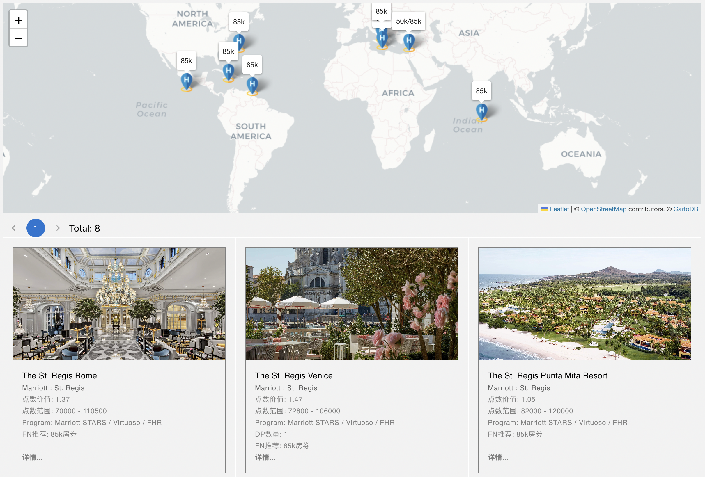The image size is (705, 477).
Task: Open the 85k popup over Florida
Action: pyautogui.click(x=228, y=51)
